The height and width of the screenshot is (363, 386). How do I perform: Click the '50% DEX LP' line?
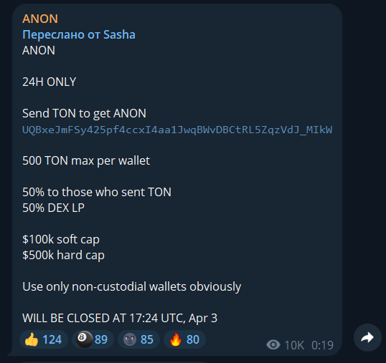(53, 208)
